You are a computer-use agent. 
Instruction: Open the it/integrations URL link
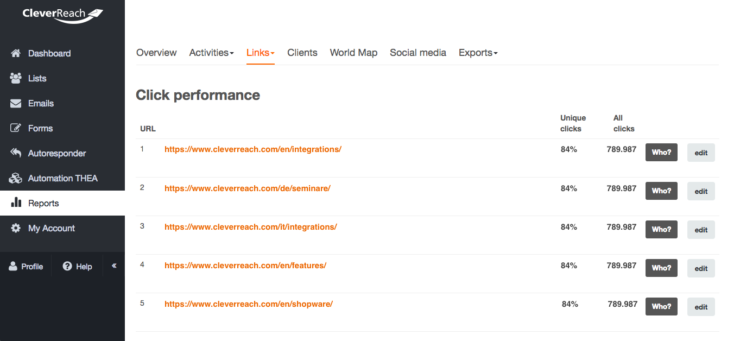click(251, 227)
